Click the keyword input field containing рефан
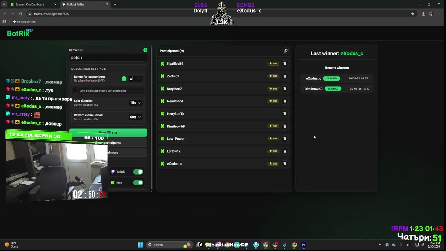 click(108, 58)
